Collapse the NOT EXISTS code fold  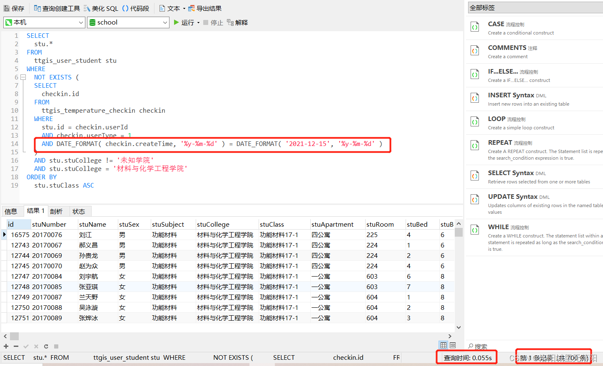(x=23, y=77)
